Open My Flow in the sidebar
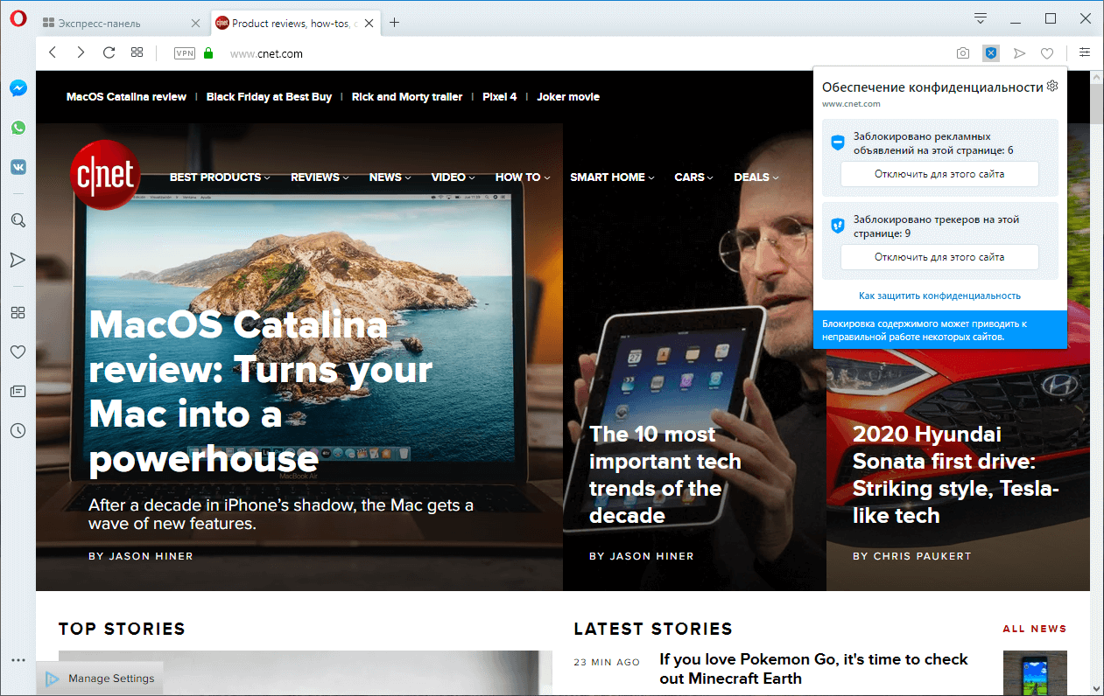This screenshot has height=696, width=1104. [18, 259]
